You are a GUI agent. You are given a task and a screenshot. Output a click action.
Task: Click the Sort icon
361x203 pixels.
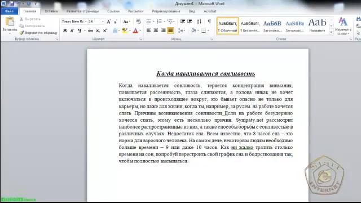coord(199,21)
